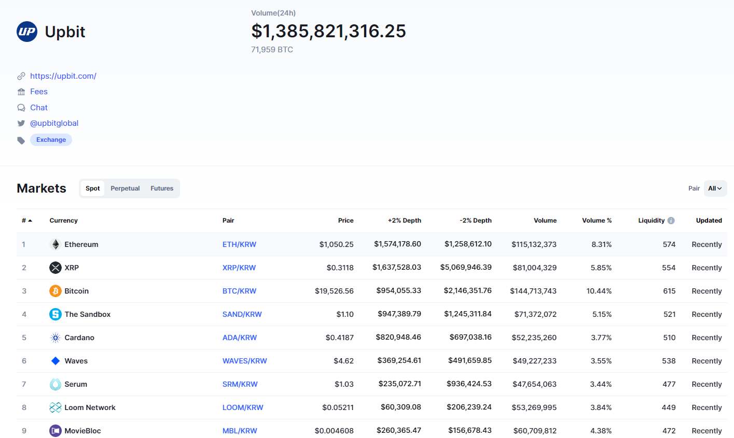Click the $19,526.56 Bitcoin price cell

(x=334, y=291)
